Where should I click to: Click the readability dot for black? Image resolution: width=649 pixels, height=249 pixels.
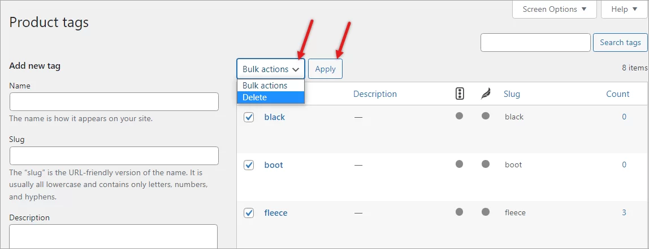point(486,116)
